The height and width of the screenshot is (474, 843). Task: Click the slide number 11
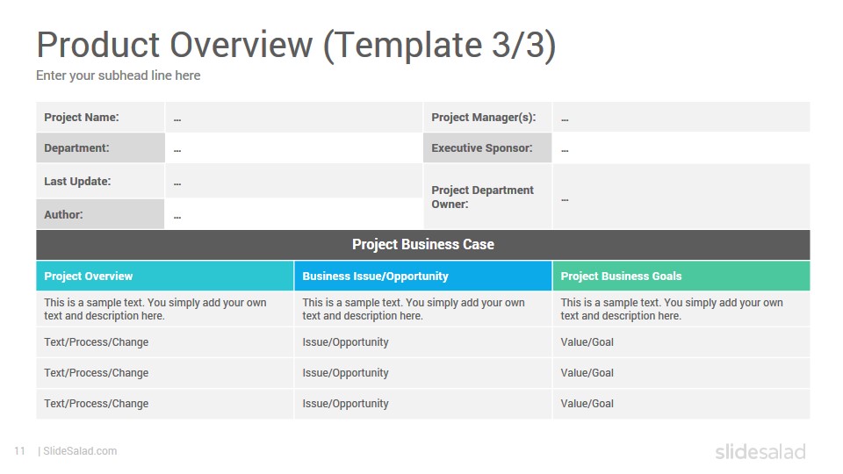pyautogui.click(x=20, y=451)
